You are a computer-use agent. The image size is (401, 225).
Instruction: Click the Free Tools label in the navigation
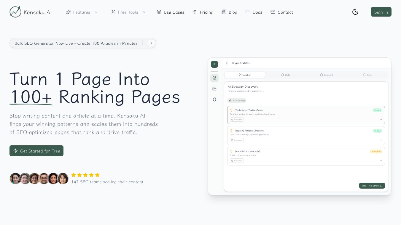click(x=128, y=12)
